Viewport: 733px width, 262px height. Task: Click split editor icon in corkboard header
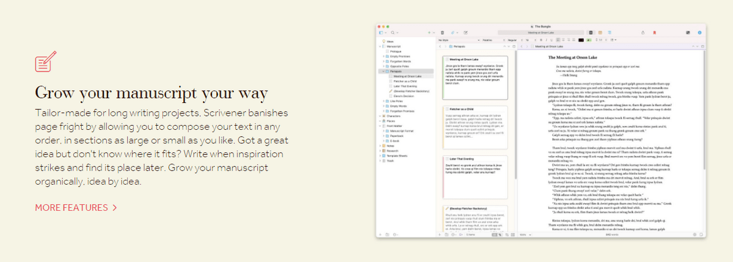click(514, 46)
